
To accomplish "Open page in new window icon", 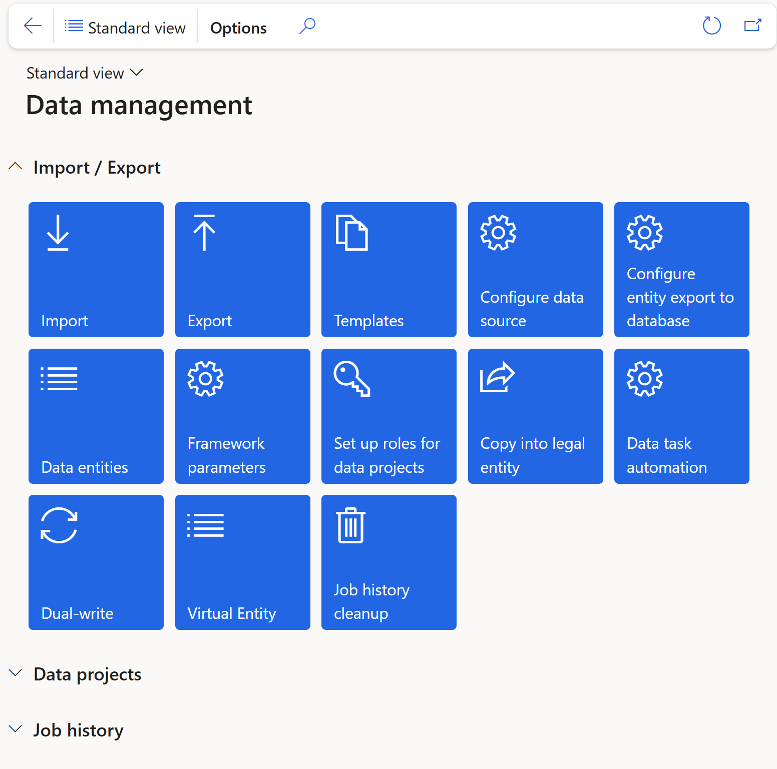I will pyautogui.click(x=752, y=26).
